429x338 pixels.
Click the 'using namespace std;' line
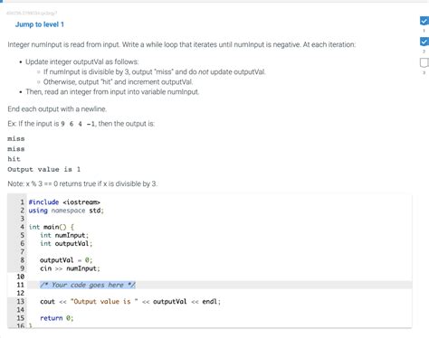point(66,211)
